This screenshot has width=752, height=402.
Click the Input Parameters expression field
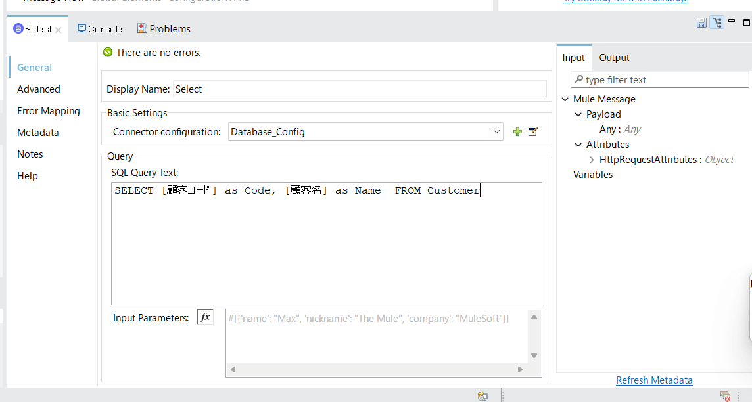(x=377, y=338)
